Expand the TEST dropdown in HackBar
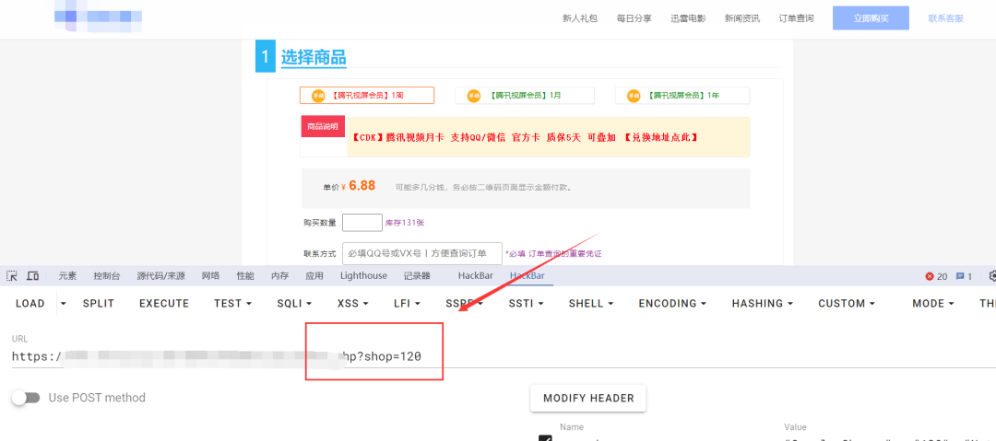Screen dimensions: 996x441 (x=232, y=303)
